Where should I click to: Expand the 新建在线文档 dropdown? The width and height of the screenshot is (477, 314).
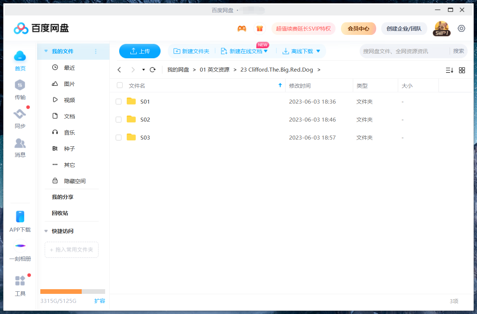coord(265,51)
